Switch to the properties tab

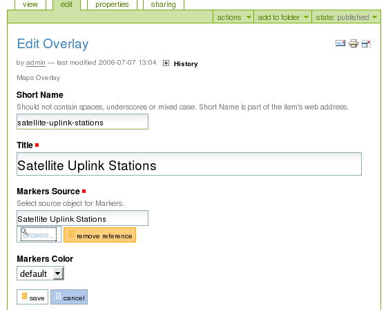112,4
